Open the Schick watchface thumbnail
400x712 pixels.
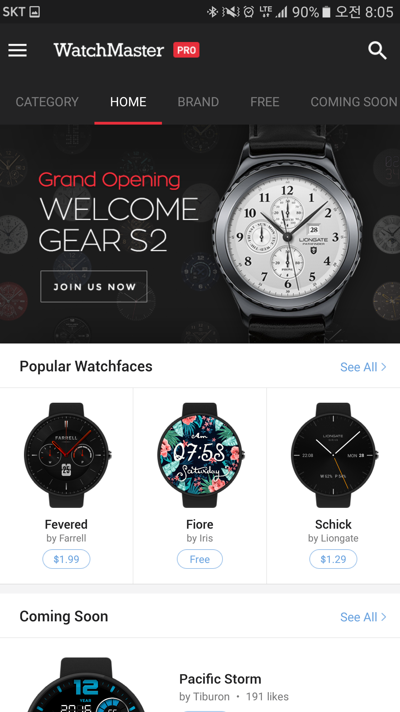point(333,455)
